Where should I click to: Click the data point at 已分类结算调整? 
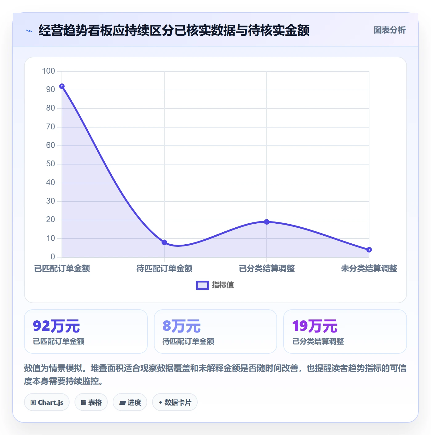(267, 222)
